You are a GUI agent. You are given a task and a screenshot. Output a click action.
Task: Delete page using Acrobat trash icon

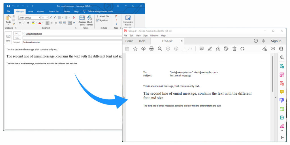pos(234,49)
